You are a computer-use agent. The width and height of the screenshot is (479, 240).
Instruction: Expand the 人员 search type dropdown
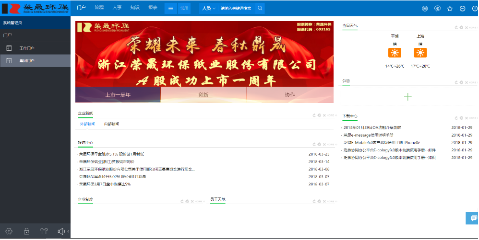pyautogui.click(x=209, y=8)
